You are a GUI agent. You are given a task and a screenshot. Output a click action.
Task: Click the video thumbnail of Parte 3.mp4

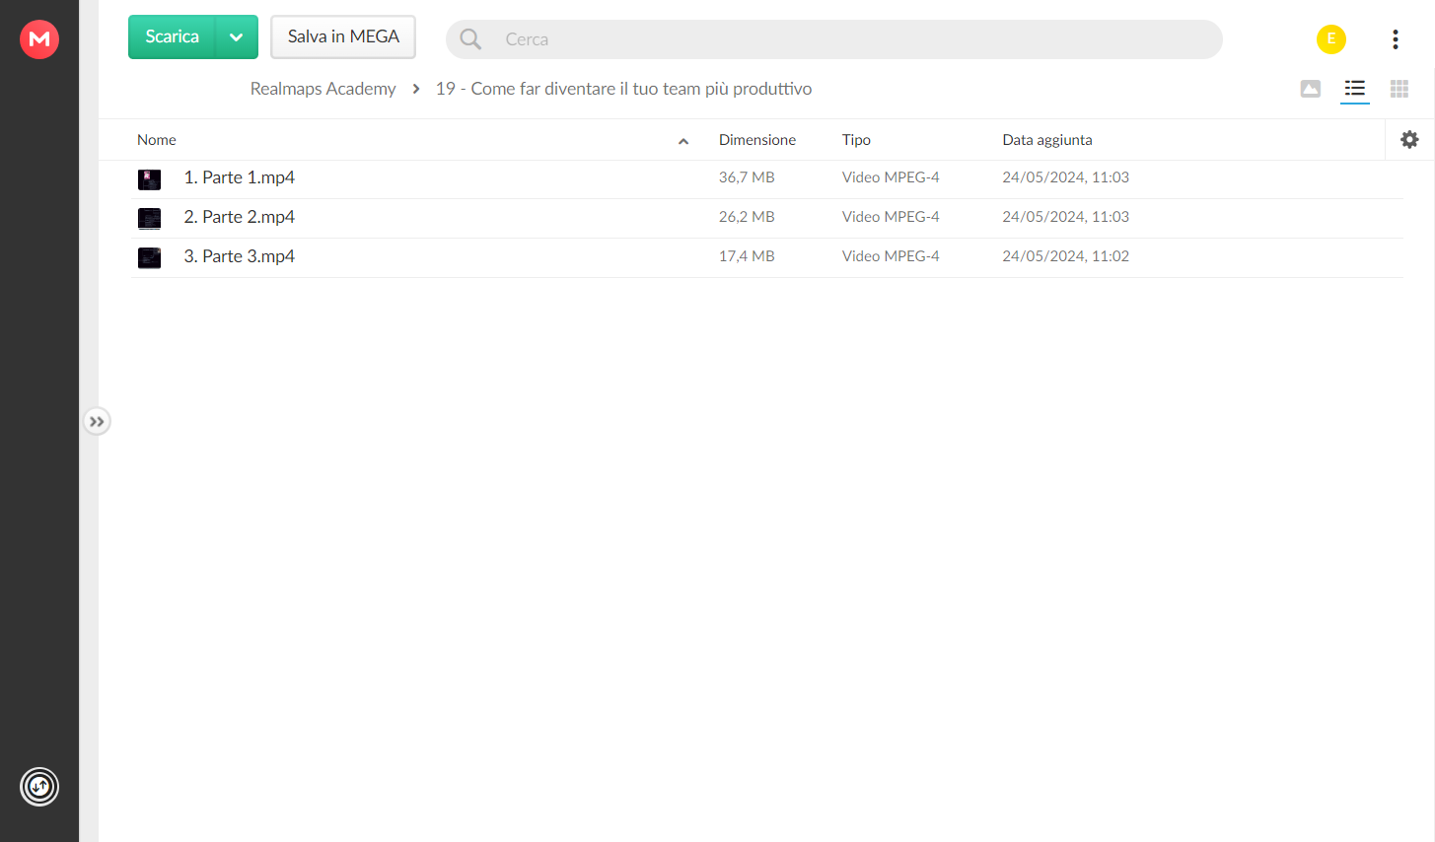pos(149,257)
